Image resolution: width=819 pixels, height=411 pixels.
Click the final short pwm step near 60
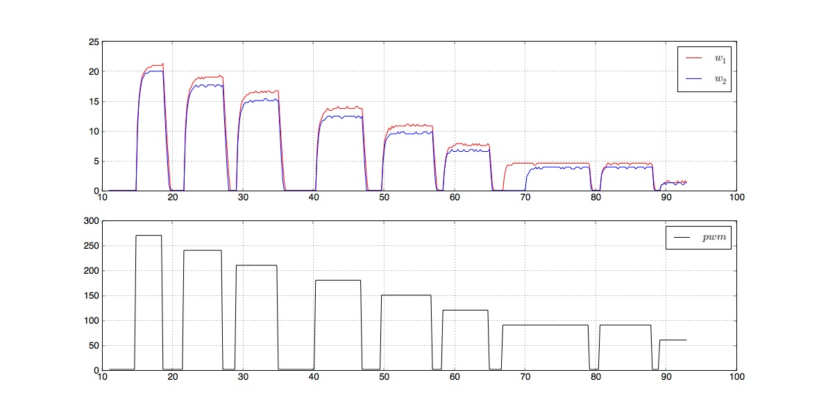point(673,340)
